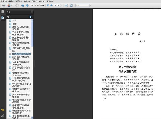The height and width of the screenshot is (119, 161).
Task: Click the zoom in (plus) button
Action: (52, 5)
